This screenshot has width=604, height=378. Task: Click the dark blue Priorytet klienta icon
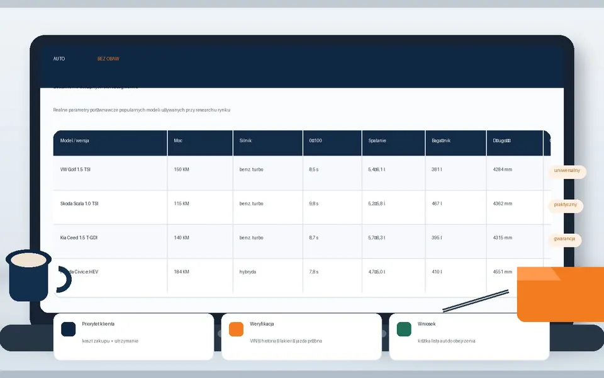(68, 329)
